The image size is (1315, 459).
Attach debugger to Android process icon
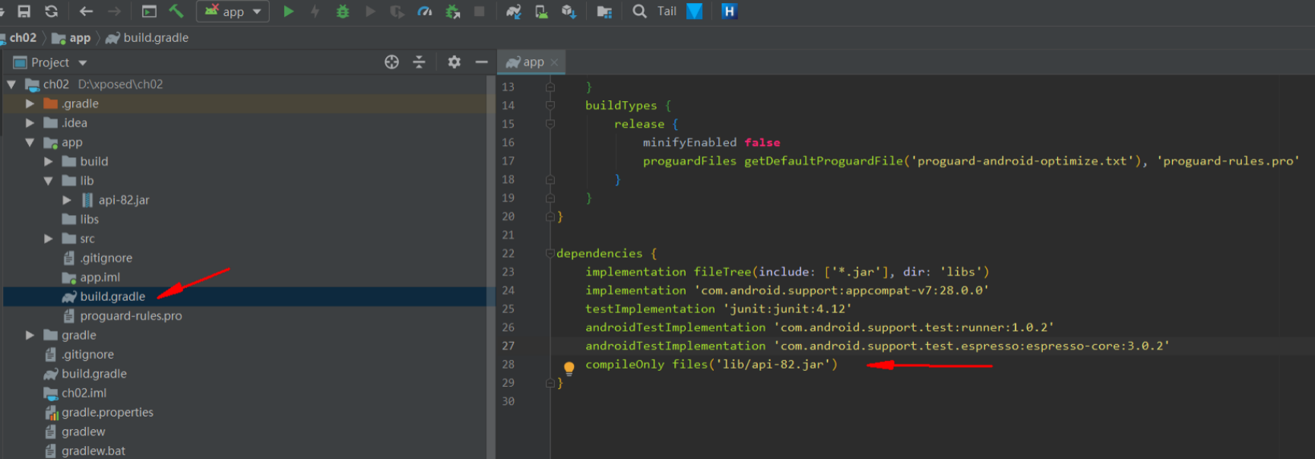pyautogui.click(x=453, y=11)
